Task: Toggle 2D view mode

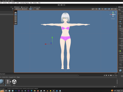Action: [96, 9]
